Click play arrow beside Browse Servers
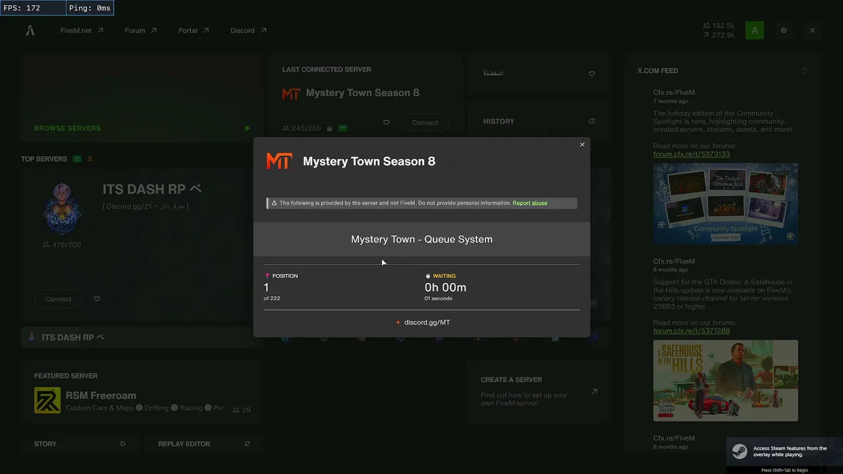 tap(247, 128)
